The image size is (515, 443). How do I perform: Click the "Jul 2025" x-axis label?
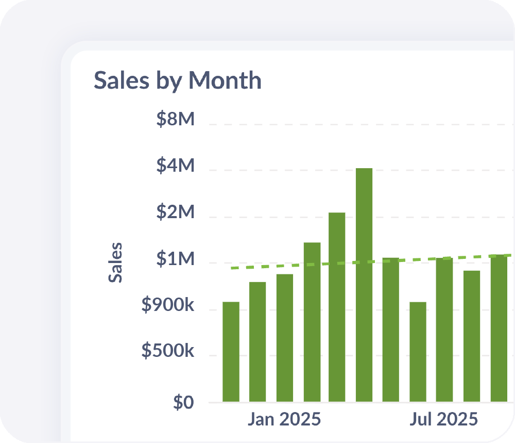coord(443,419)
